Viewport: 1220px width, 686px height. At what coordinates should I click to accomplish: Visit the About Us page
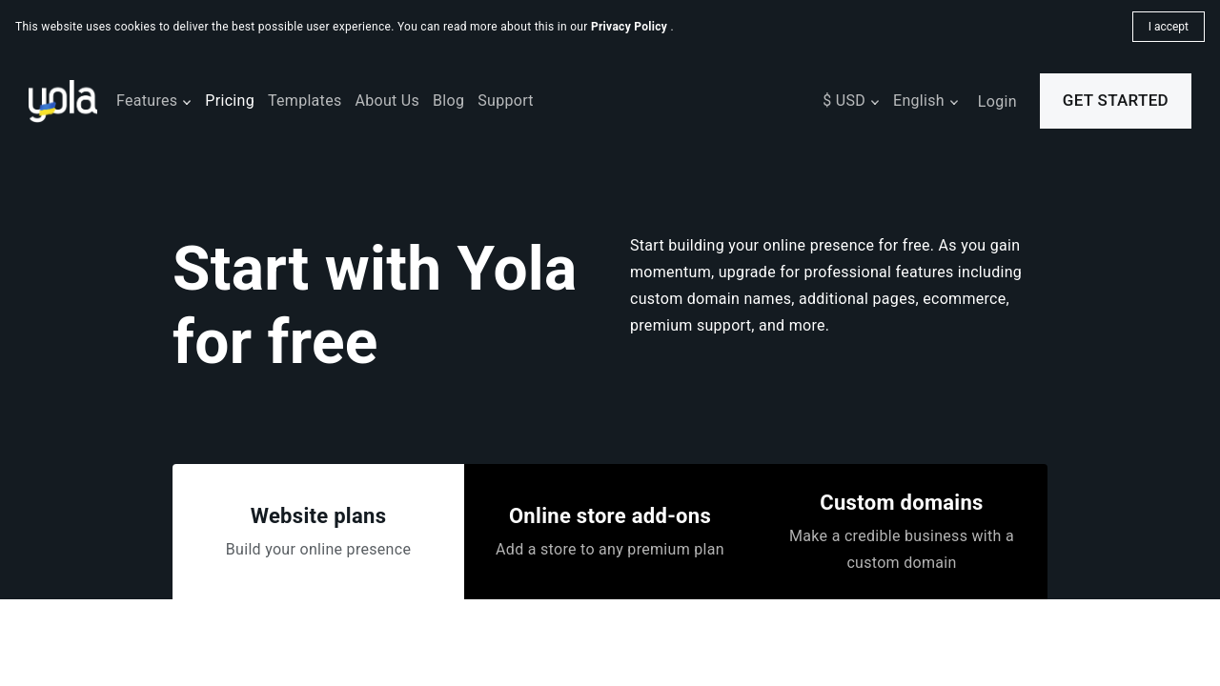387,101
